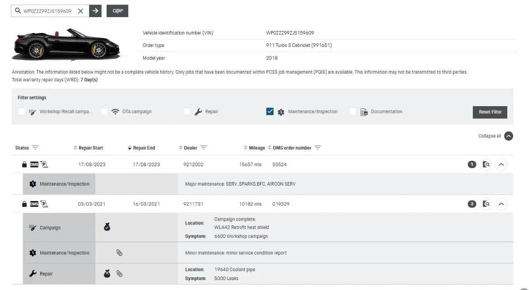This screenshot has height=290, width=529.
Task: Sort by DMS order number column arrows
Action: [x=269, y=148]
